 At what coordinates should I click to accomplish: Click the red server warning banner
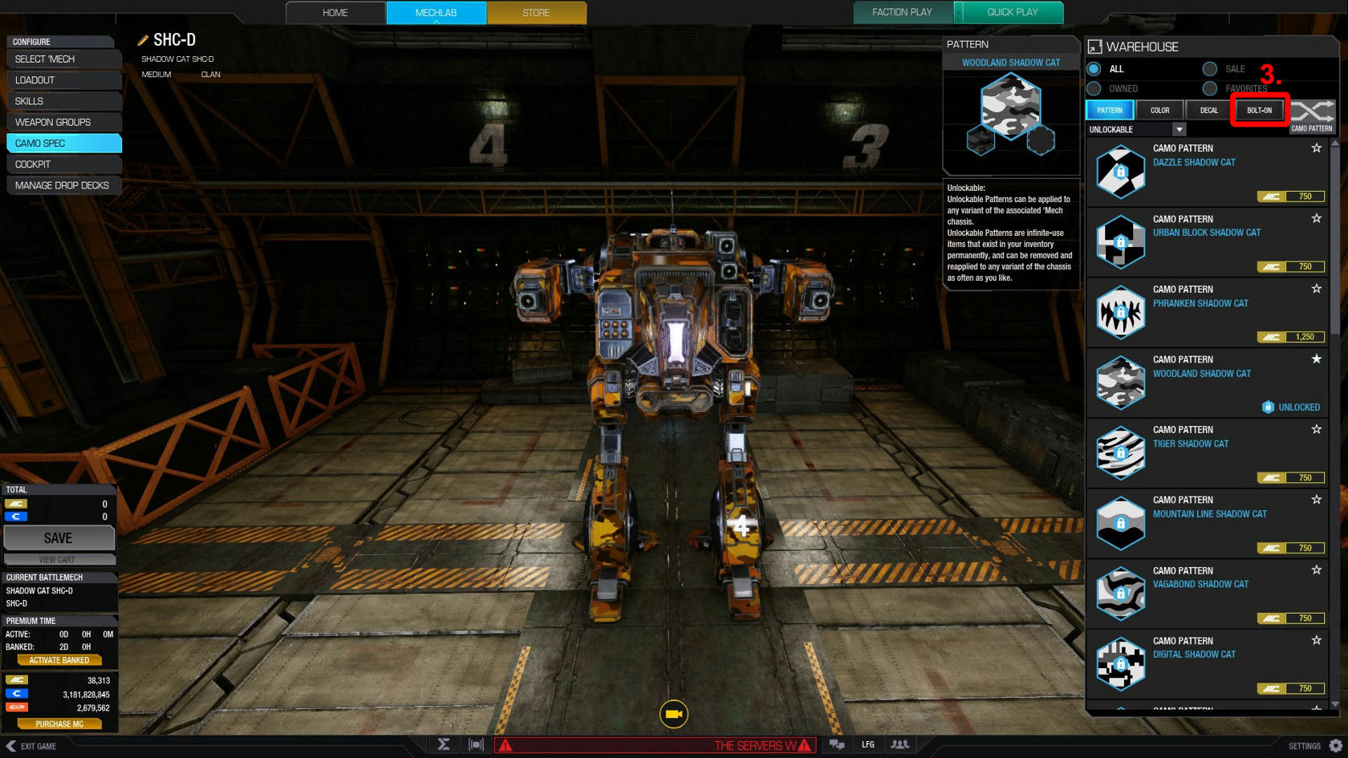[655, 745]
